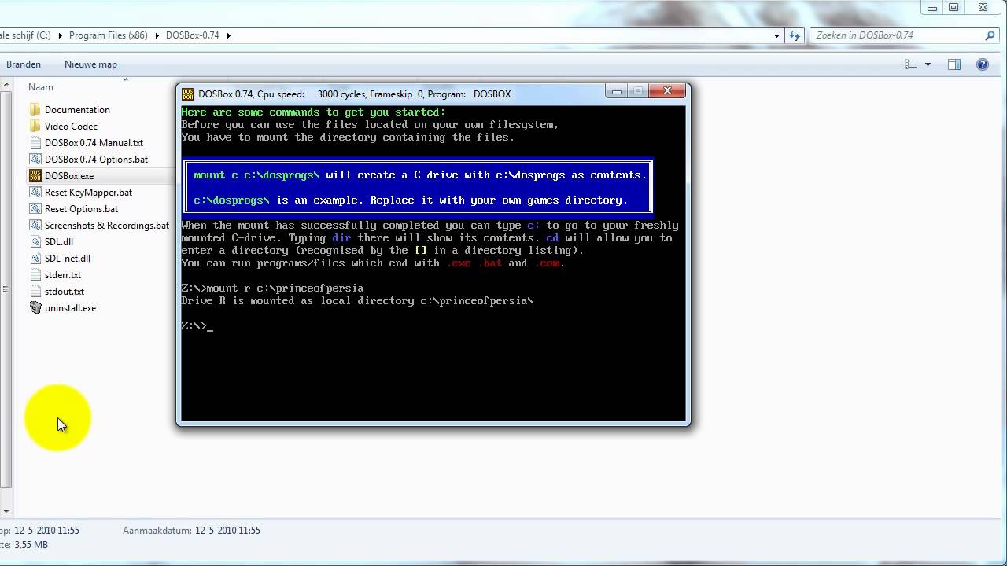Click the Documentation folder icon
The width and height of the screenshot is (1007, 566).
35,110
